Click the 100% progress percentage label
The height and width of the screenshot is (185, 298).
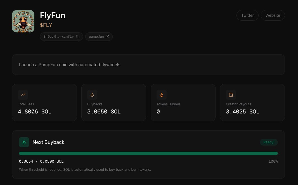pos(273,161)
